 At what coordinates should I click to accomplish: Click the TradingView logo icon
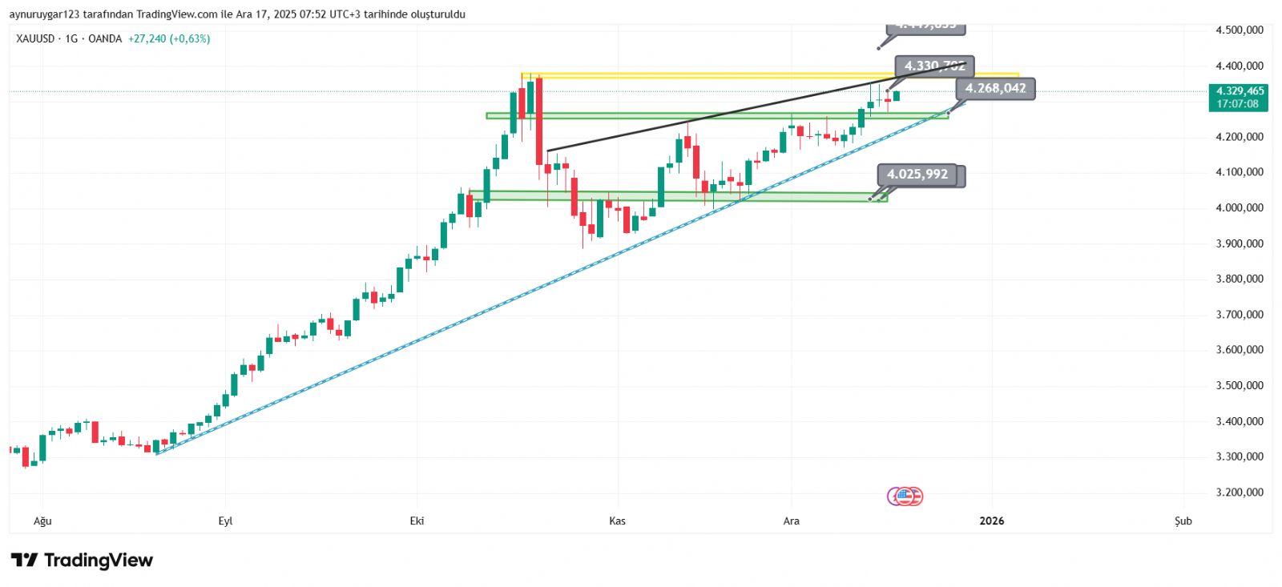pyautogui.click(x=24, y=560)
